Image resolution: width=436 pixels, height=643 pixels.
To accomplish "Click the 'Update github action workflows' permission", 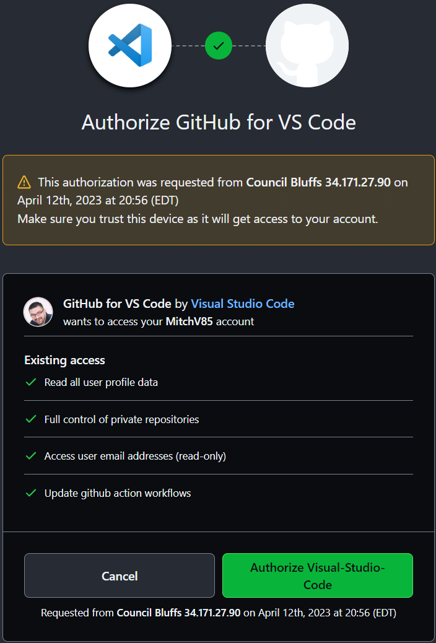I will tap(118, 493).
